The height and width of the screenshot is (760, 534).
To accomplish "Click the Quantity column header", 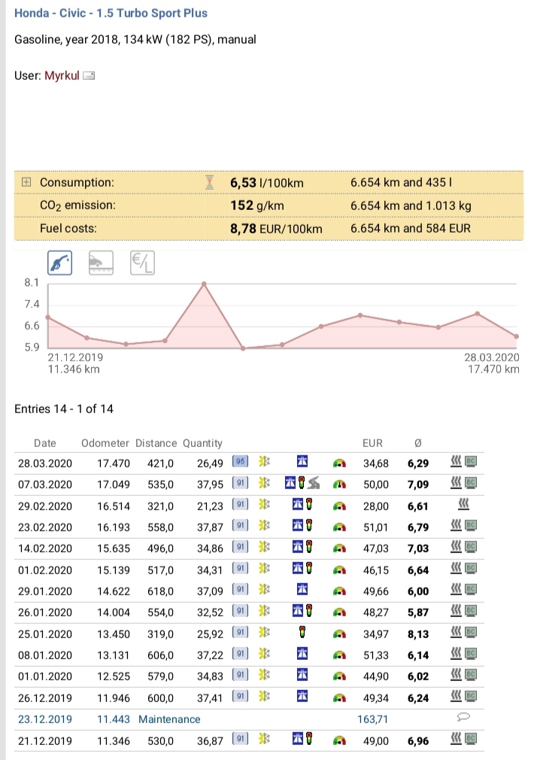I will point(202,443).
